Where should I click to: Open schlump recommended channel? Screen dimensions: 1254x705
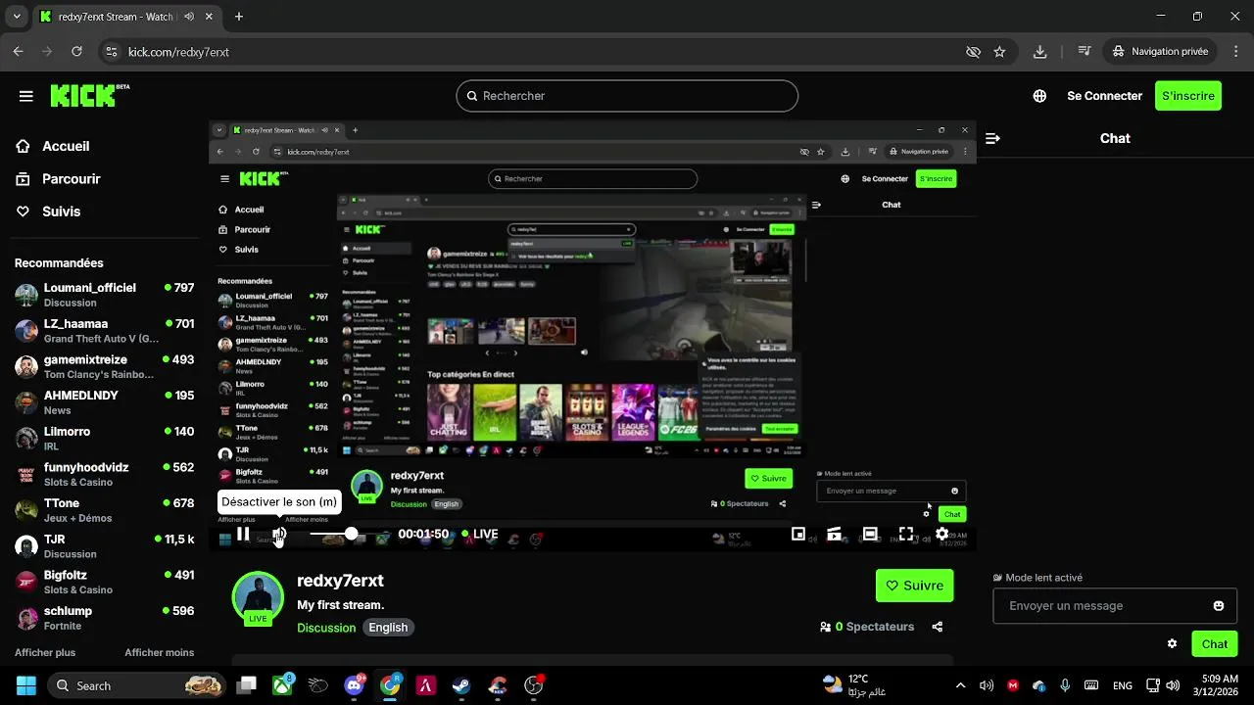(x=104, y=618)
